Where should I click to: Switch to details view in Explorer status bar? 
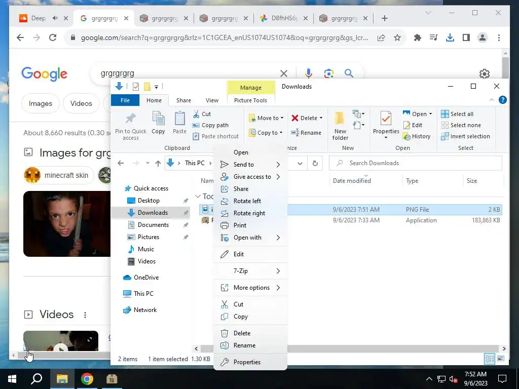pyautogui.click(x=490, y=359)
